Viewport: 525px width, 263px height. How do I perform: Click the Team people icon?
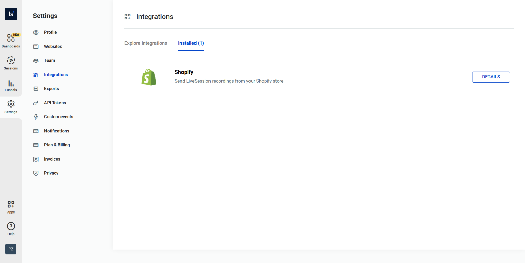click(x=36, y=61)
